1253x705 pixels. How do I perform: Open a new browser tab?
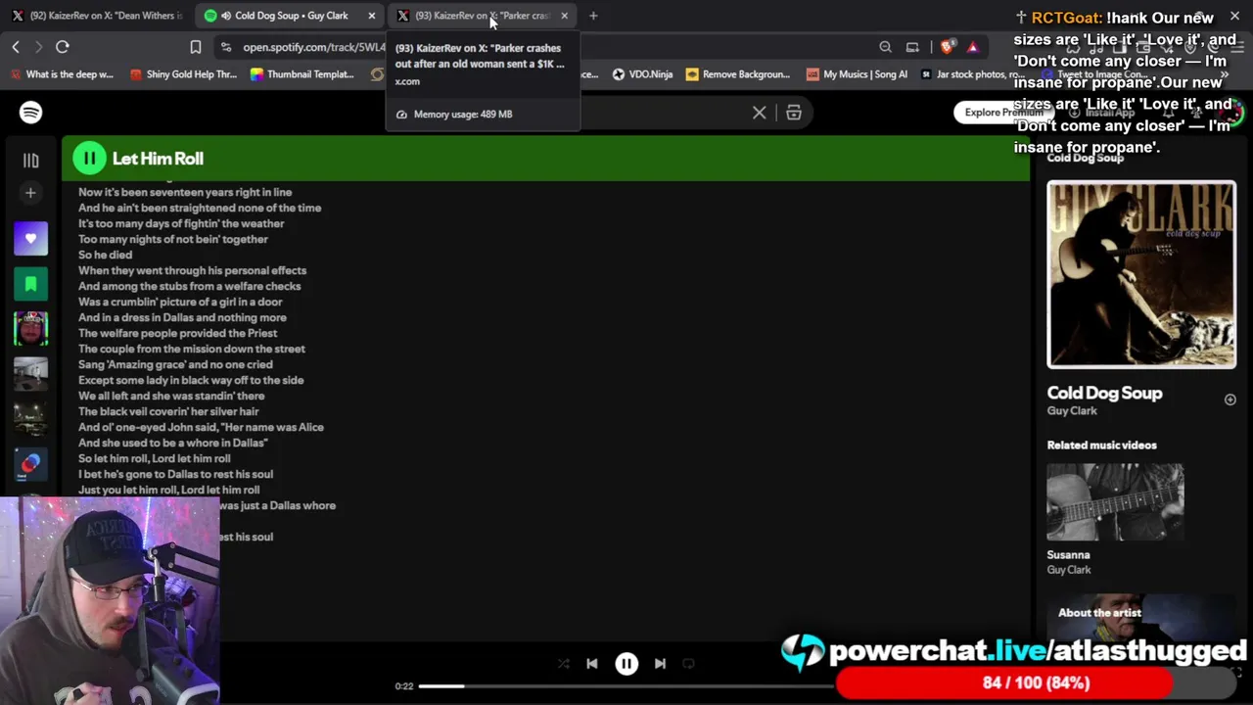point(593,16)
